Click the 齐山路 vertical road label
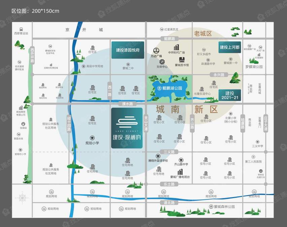The width and height of the screenshot is (287, 227). 192,123
